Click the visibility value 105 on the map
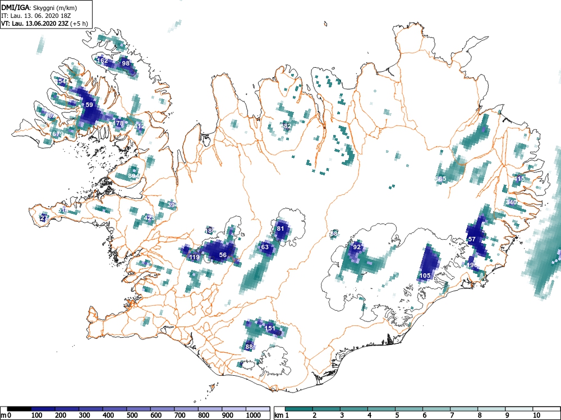 [425, 276]
